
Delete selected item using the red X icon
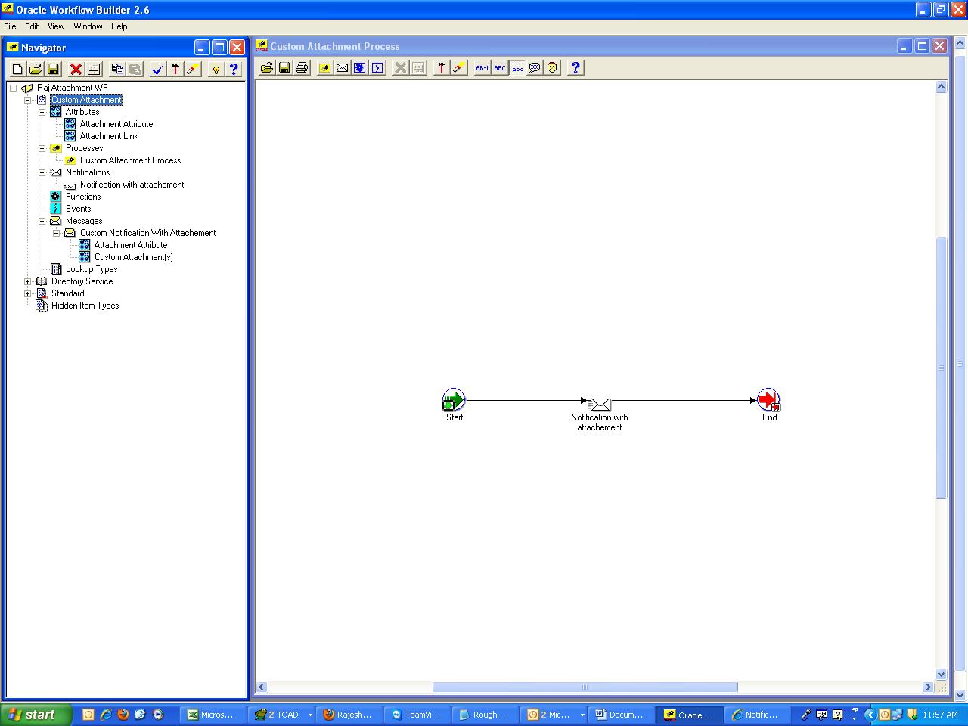(75, 69)
